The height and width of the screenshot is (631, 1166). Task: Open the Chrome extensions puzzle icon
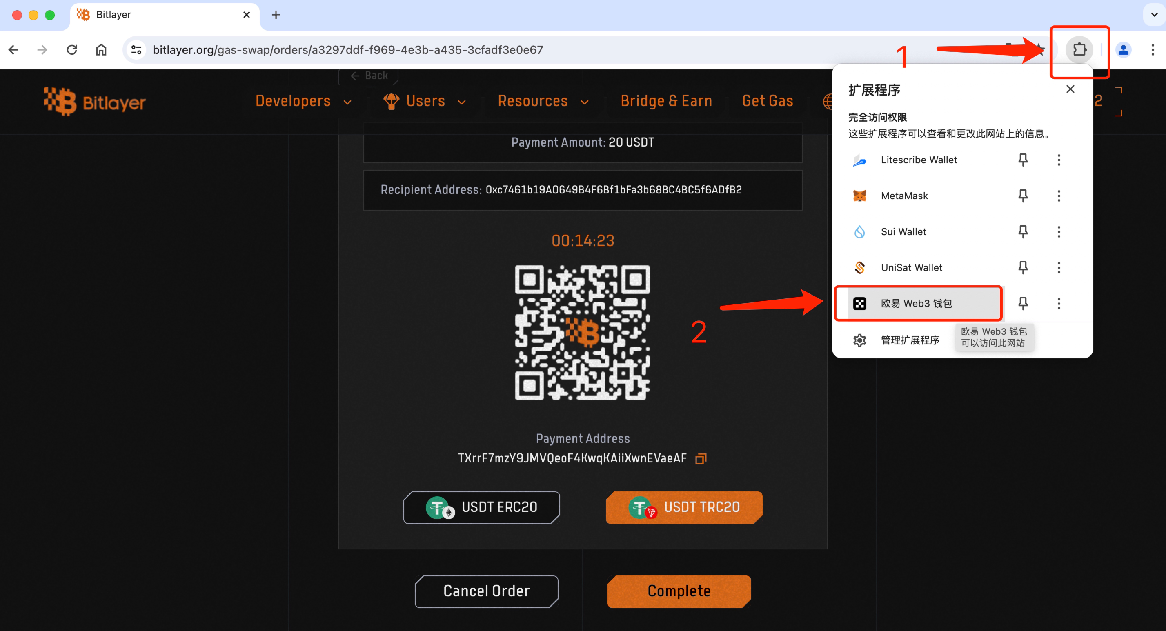[x=1079, y=49]
